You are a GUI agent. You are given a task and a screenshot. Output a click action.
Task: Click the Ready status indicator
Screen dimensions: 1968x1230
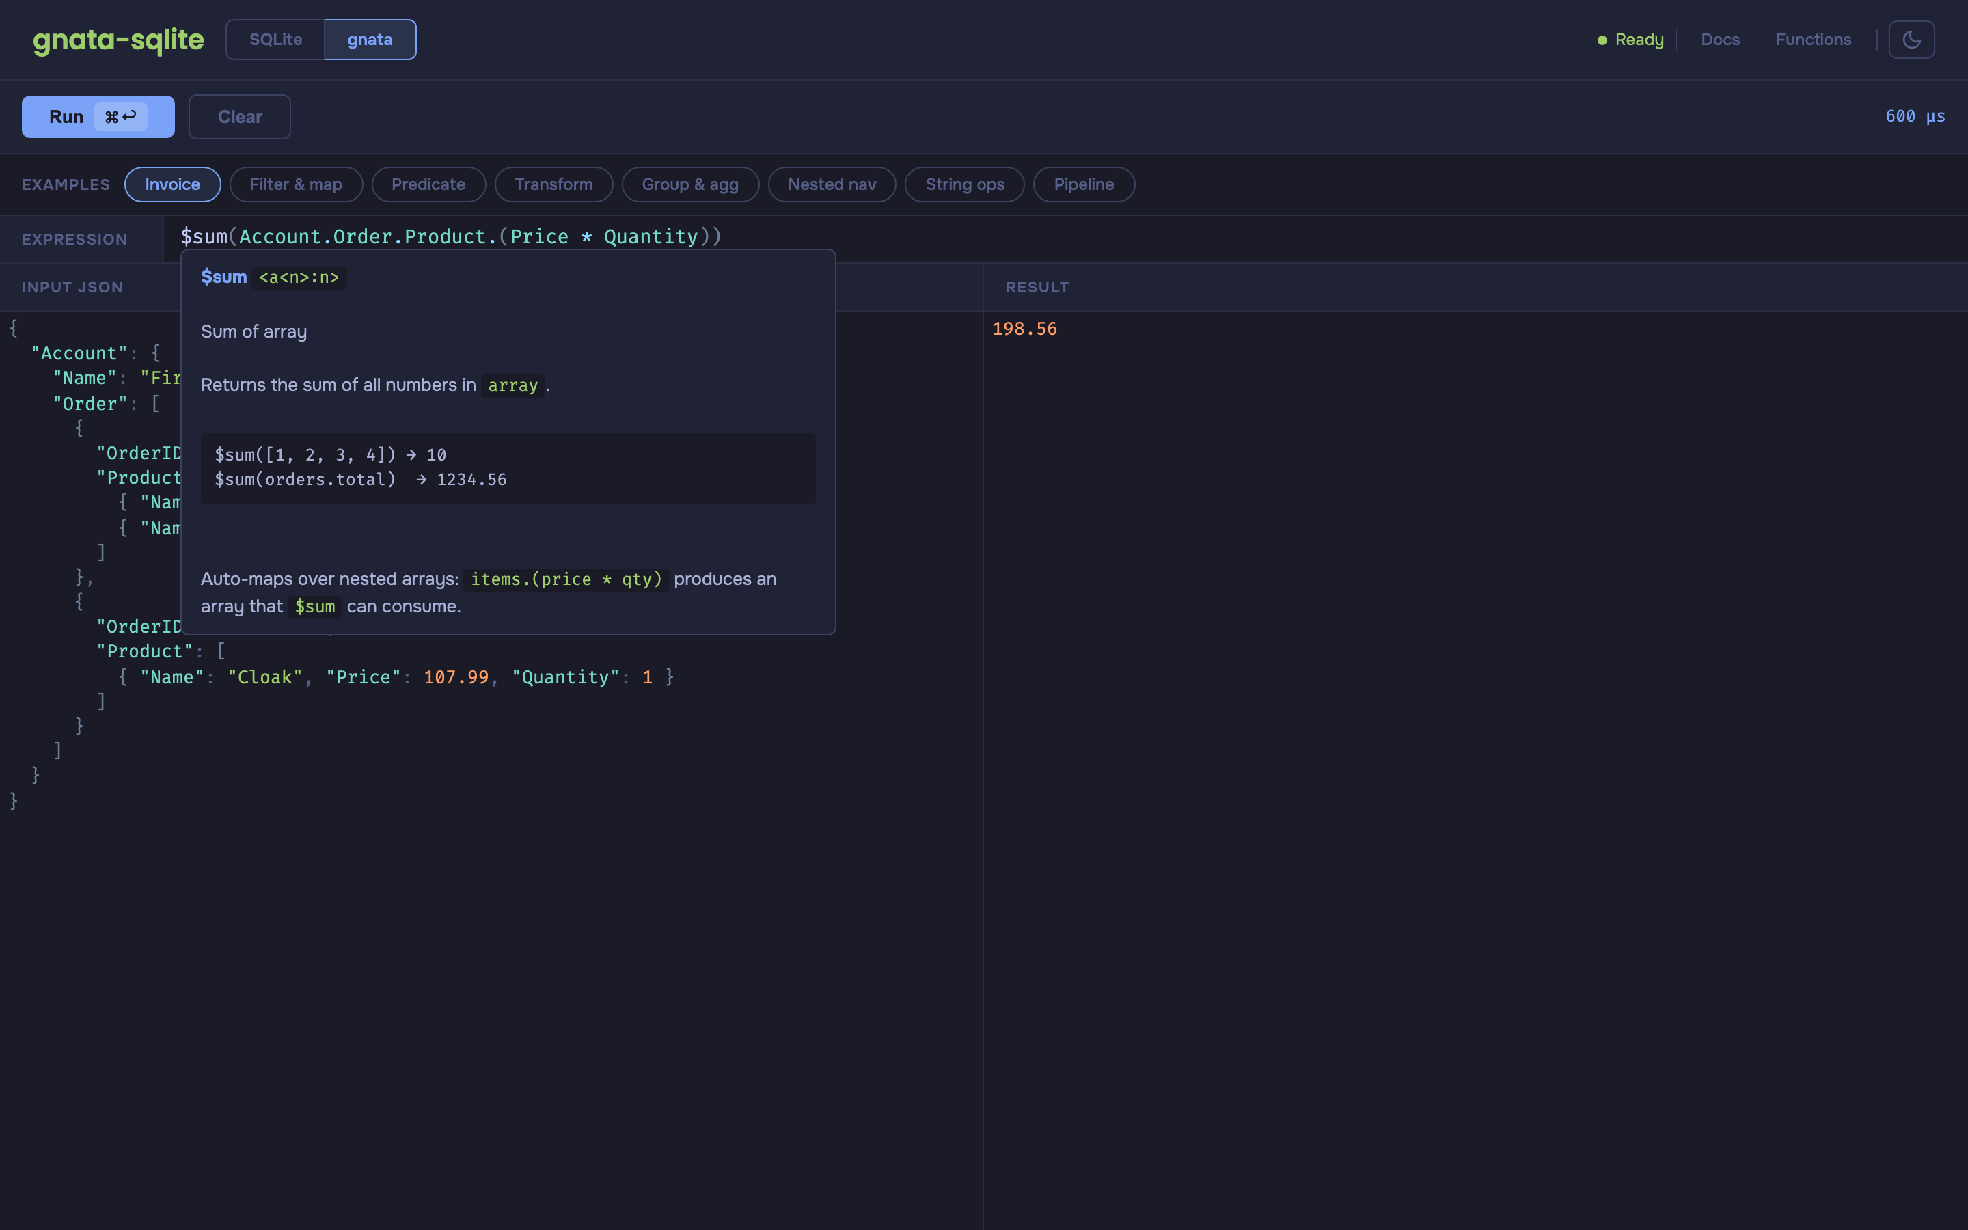tap(1630, 40)
